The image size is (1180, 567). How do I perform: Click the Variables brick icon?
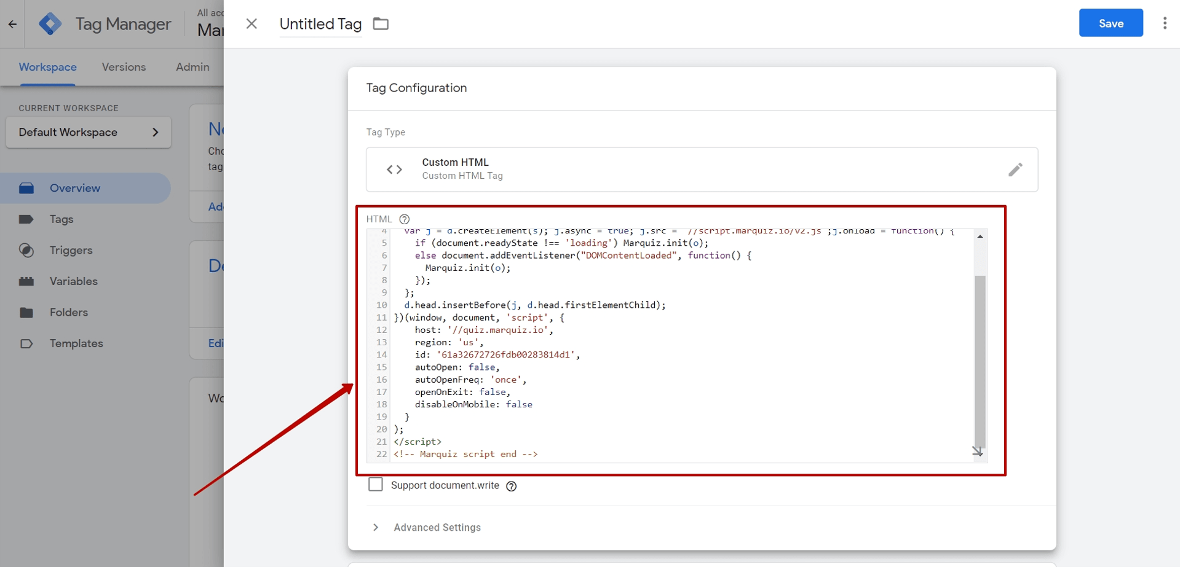26,281
